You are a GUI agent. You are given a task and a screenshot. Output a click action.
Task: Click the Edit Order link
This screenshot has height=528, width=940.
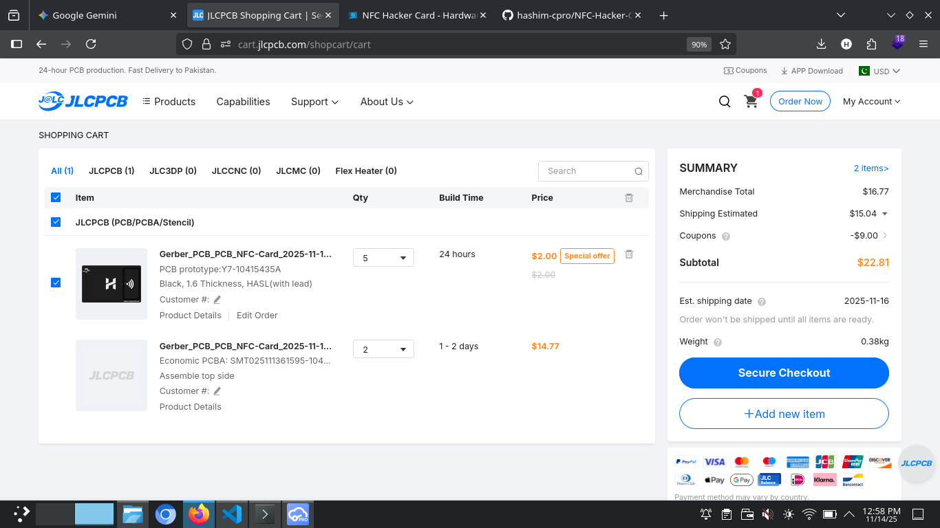(x=257, y=316)
